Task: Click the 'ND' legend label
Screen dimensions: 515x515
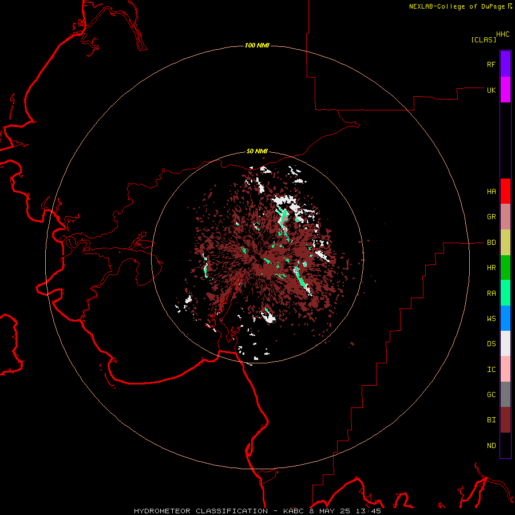Action: [491, 446]
